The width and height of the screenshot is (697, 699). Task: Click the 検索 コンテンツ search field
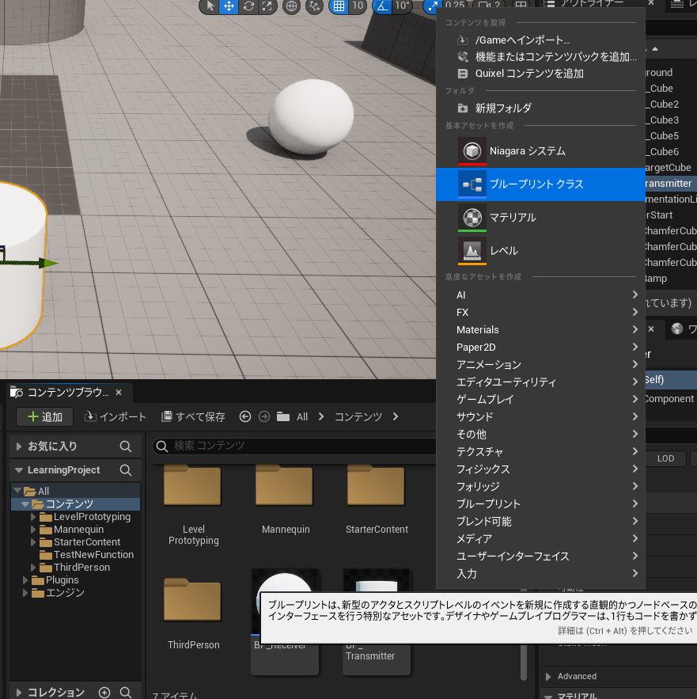(x=294, y=446)
